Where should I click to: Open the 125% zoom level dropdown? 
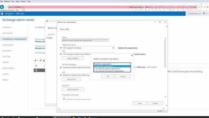coord(165,111)
